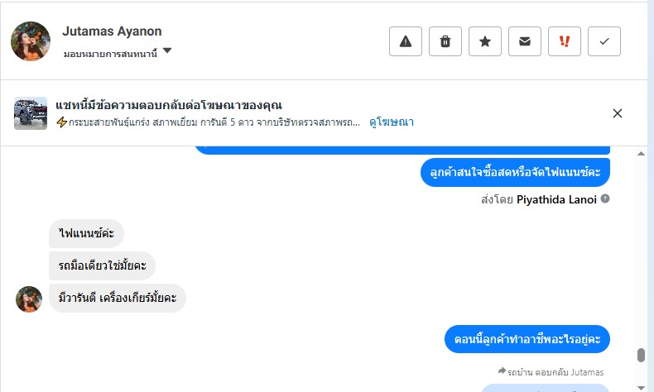Dismiss the ad reply banner

(617, 113)
